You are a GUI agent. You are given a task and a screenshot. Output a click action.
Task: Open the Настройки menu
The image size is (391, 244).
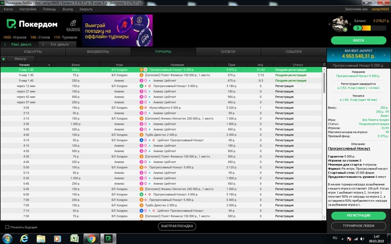coord(28,9)
